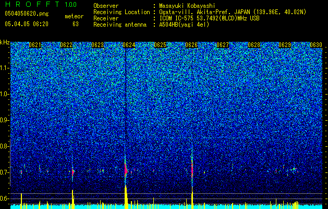Image resolution: width=328 pixels, height=209 pixels.
Task: Select the file name 0504050620.png
Action: click(x=27, y=14)
